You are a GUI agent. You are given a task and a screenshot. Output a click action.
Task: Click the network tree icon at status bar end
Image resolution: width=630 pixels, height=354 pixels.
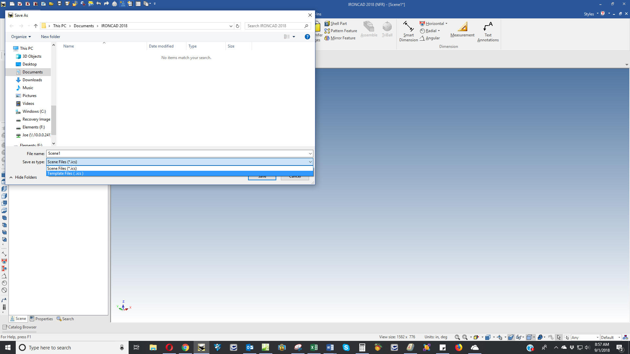(x=625, y=337)
